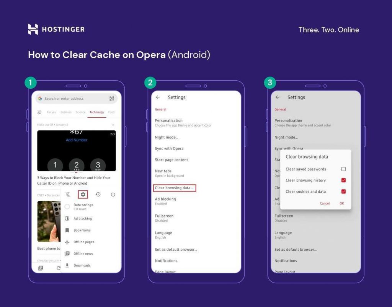Click the Best phone to article headline

point(49,249)
